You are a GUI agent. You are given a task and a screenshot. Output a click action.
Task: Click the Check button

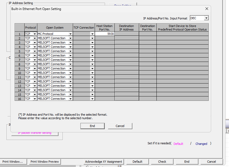[162, 162]
